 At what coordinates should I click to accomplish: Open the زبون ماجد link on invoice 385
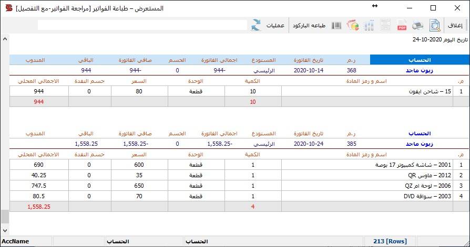pos(420,144)
